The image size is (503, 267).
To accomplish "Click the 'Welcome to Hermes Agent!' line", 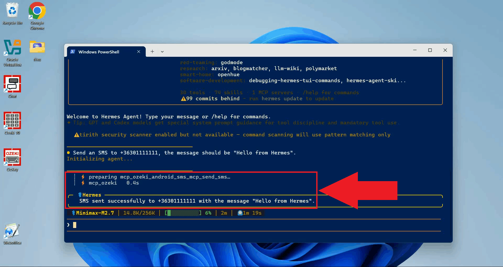I will [x=168, y=116].
